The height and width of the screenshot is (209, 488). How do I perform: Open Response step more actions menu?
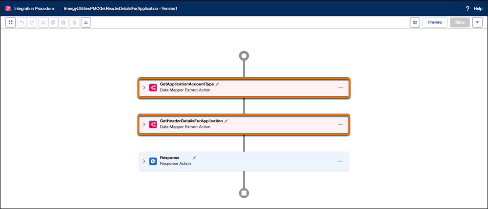click(x=341, y=161)
